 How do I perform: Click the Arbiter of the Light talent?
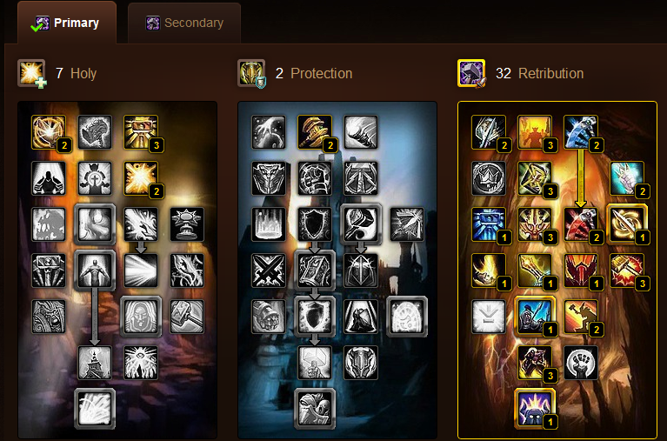coord(49,132)
